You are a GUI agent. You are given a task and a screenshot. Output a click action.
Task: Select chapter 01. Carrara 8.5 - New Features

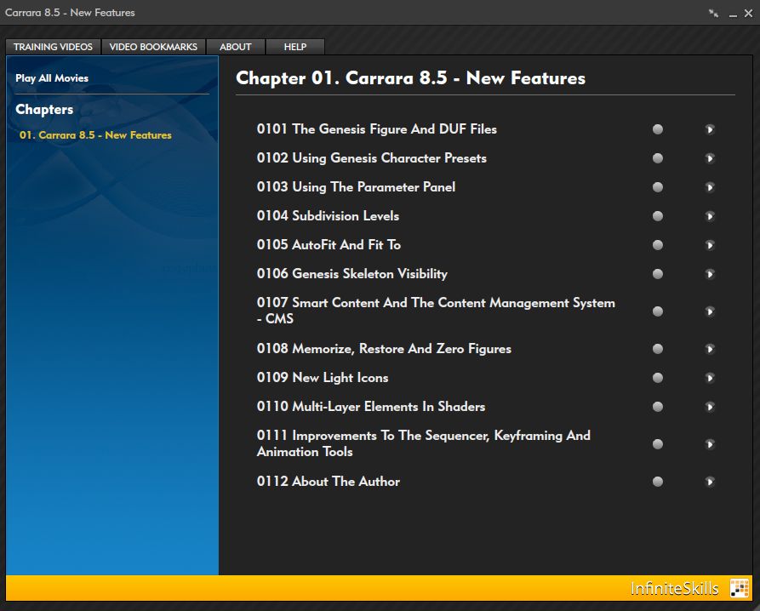click(x=95, y=135)
